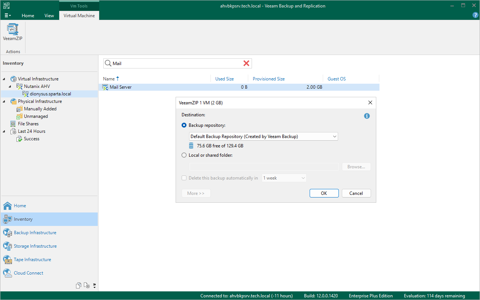Click the Files view icon at pane bottom
This screenshot has height=300, width=480.
79,285
